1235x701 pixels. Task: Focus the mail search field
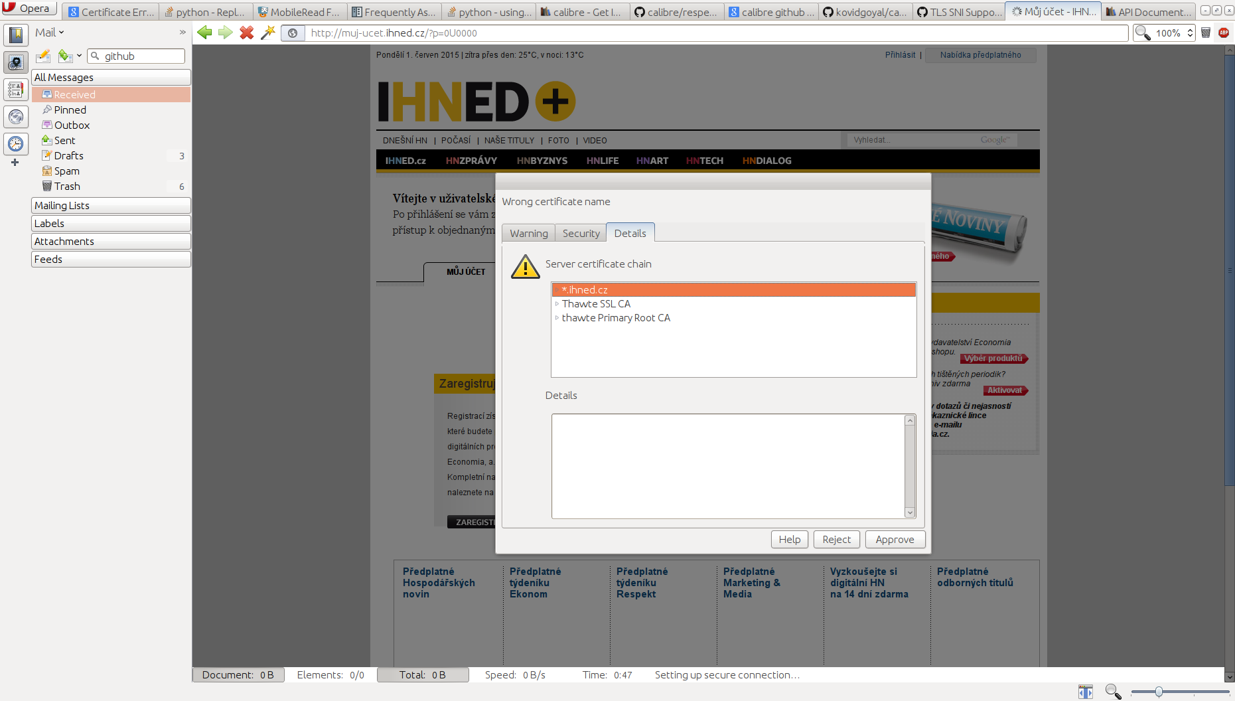(x=136, y=56)
